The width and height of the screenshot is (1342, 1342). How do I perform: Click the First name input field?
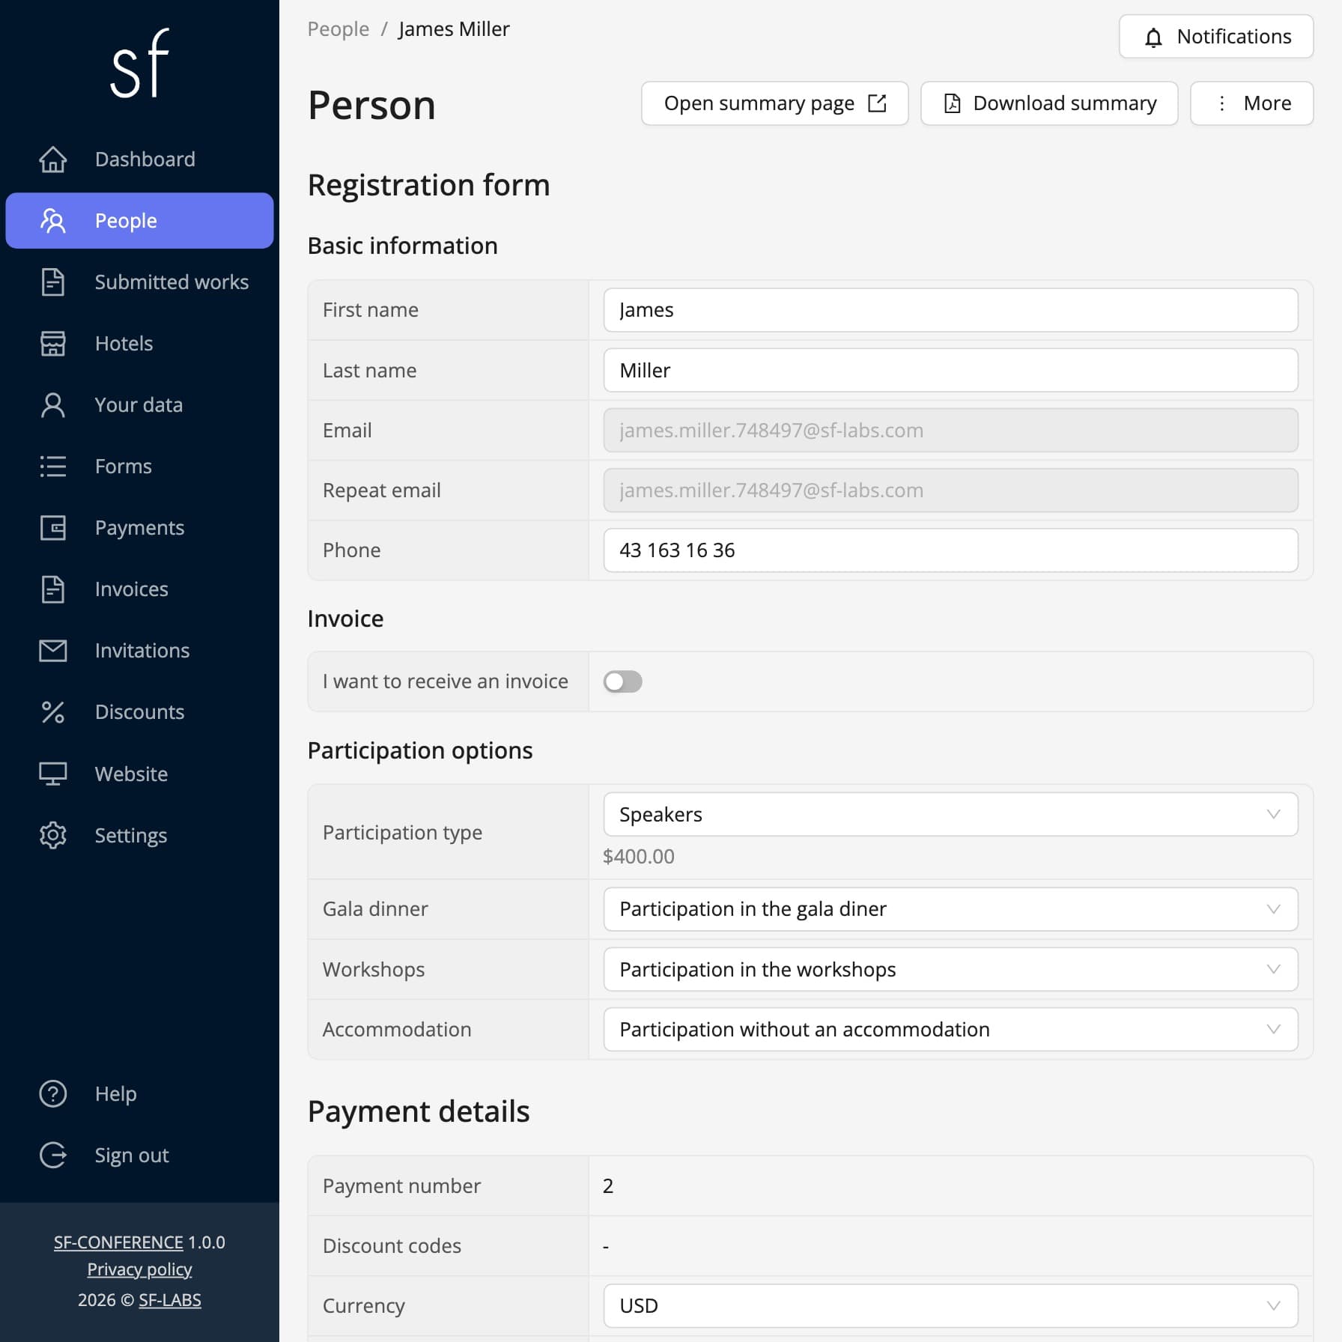[x=950, y=310]
